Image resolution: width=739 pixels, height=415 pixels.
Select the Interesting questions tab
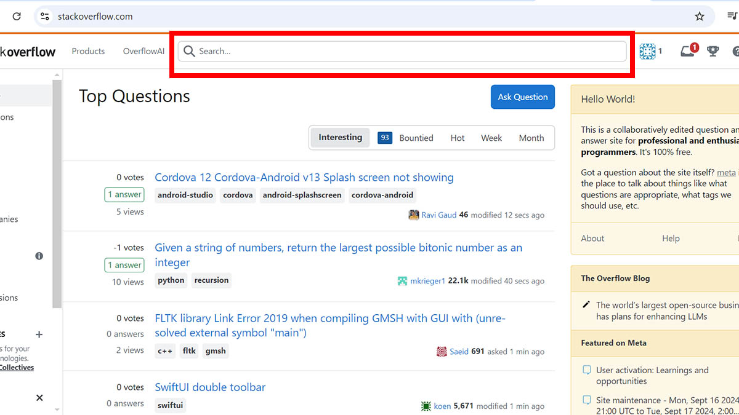pos(340,138)
